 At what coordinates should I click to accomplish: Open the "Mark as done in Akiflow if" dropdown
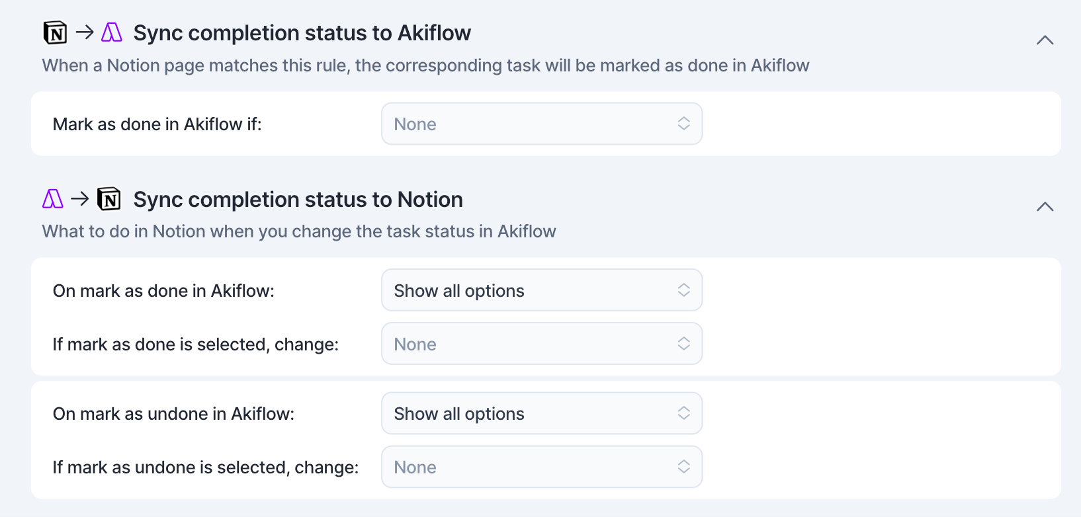541,124
